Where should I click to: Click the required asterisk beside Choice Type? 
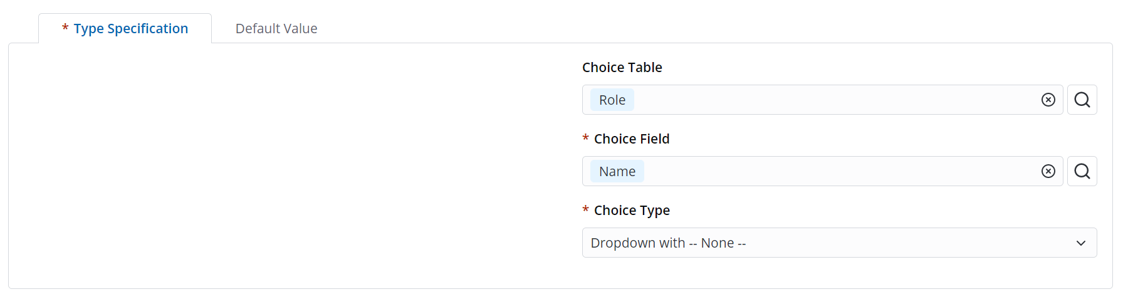click(585, 210)
